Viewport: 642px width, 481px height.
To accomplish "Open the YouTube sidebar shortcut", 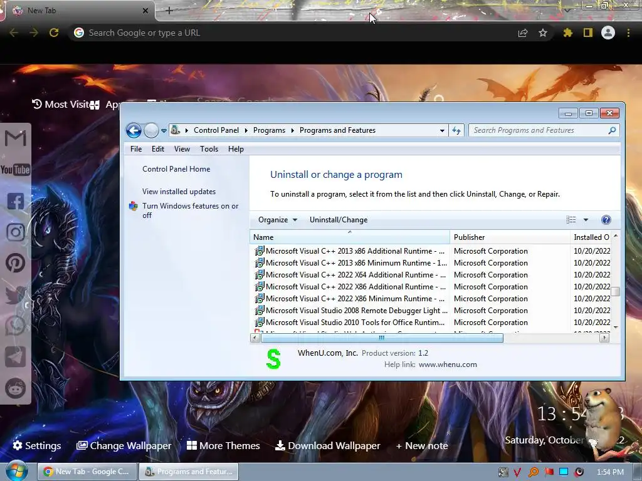I will [15, 170].
